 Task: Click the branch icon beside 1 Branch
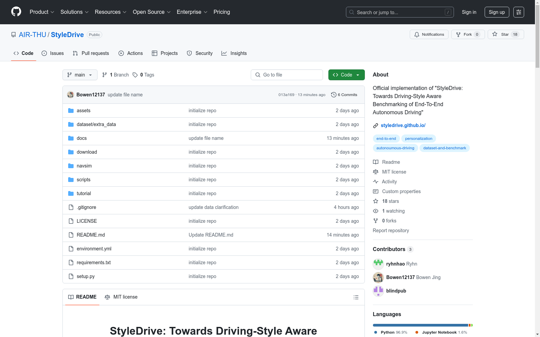[105, 75]
